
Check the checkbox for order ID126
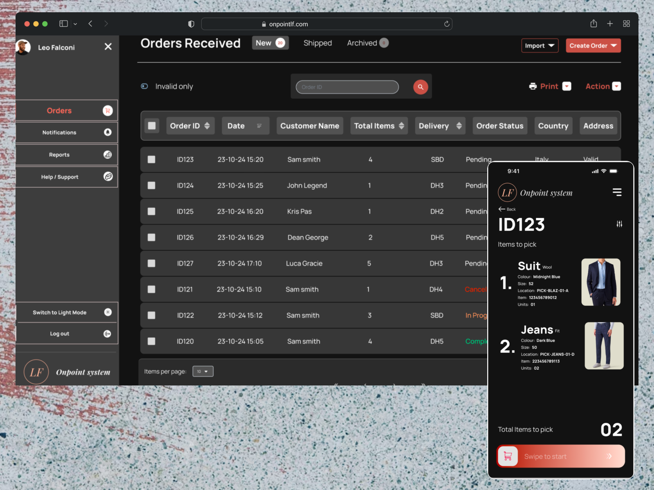(x=152, y=237)
